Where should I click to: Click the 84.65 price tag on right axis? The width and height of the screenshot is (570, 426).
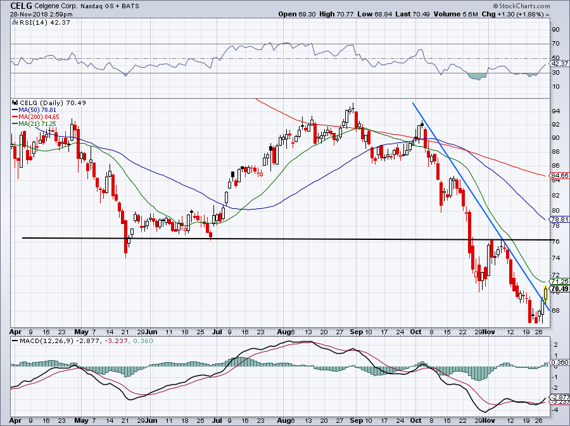click(559, 176)
